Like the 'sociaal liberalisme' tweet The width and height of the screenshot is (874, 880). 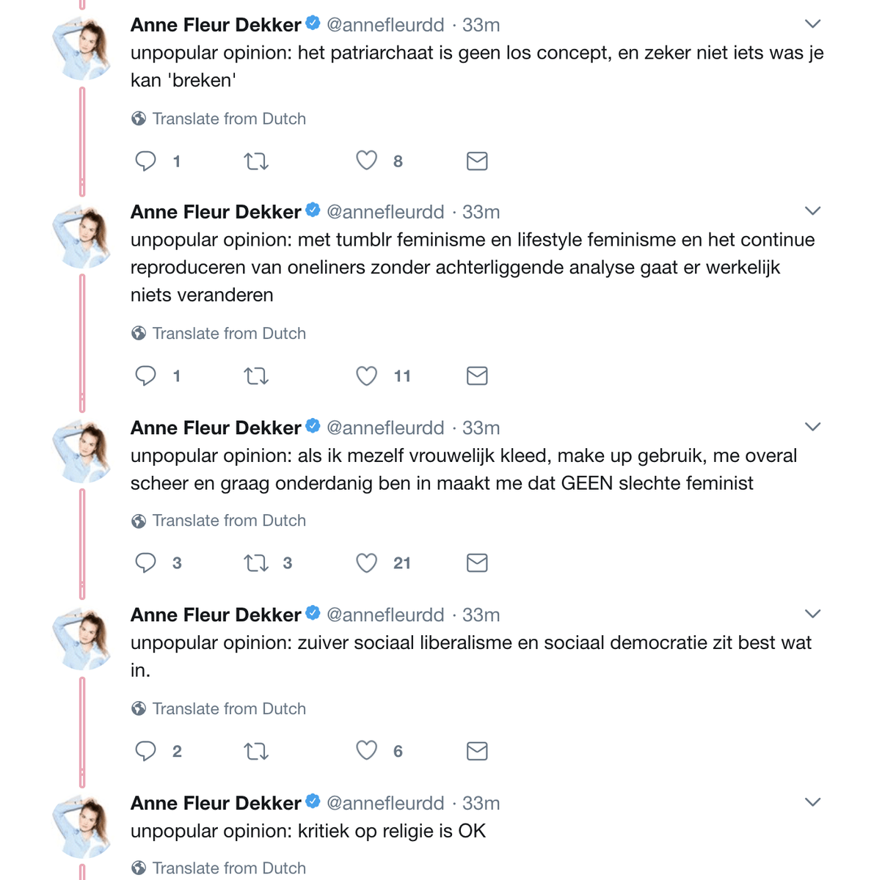point(366,751)
